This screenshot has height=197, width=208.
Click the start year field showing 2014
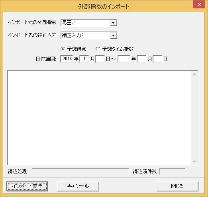point(67,59)
